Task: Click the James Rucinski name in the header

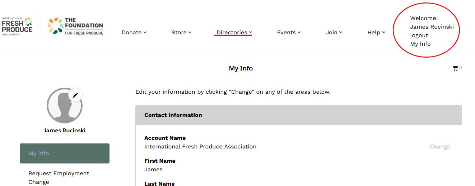Action: click(432, 27)
